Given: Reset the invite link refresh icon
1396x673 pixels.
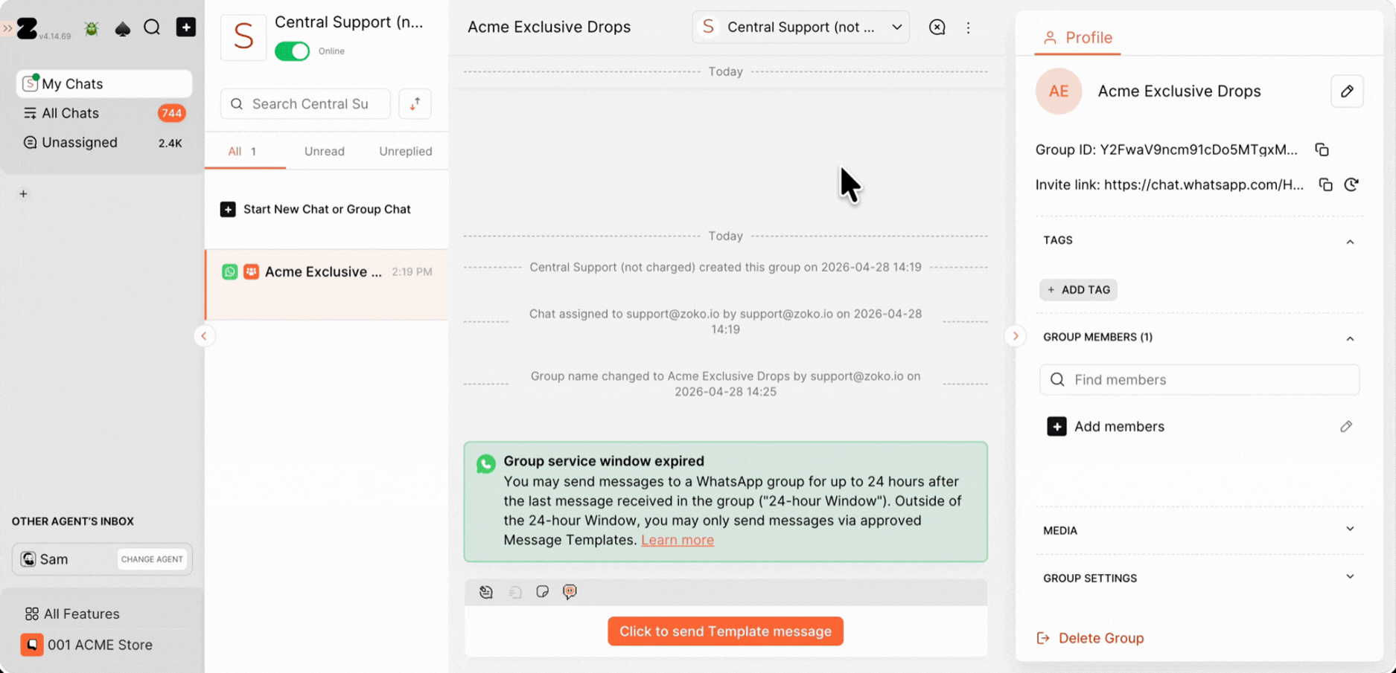Looking at the screenshot, I should click(x=1351, y=184).
